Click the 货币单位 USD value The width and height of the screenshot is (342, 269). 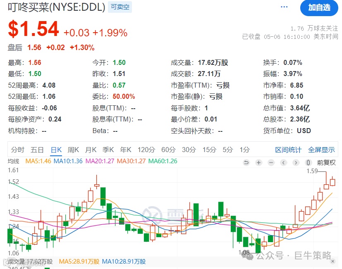(x=304, y=131)
